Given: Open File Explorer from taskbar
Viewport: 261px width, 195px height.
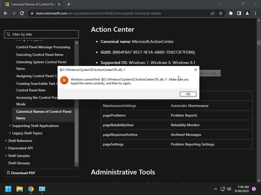Looking at the screenshot, I should coord(19,189).
